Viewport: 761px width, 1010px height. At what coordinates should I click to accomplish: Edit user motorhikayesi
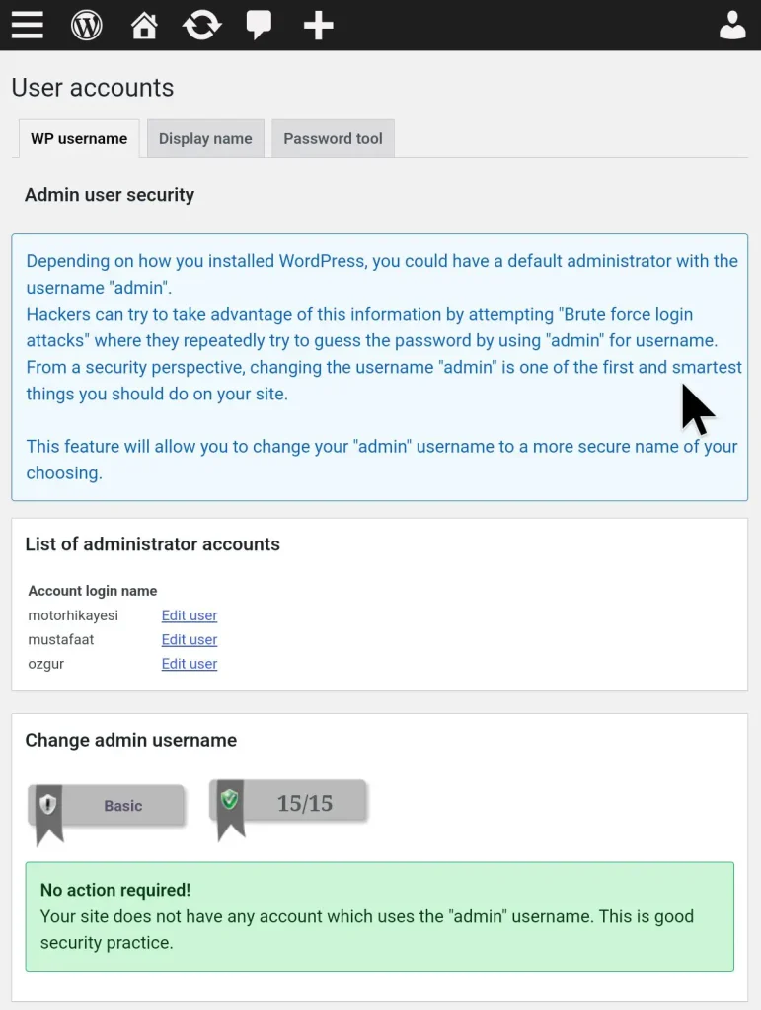[190, 615]
